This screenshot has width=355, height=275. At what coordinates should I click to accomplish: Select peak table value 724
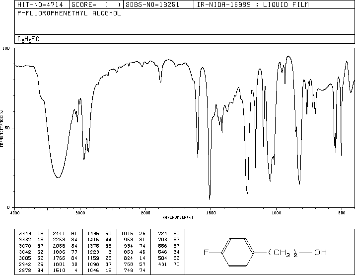tap(162, 234)
